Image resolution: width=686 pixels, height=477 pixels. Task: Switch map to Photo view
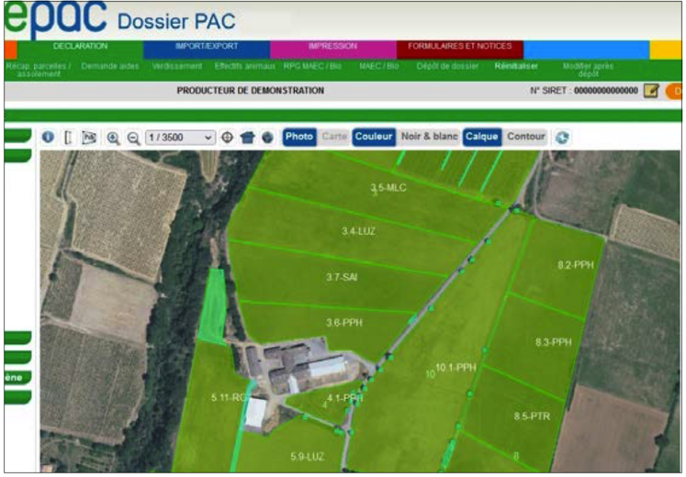pos(298,137)
